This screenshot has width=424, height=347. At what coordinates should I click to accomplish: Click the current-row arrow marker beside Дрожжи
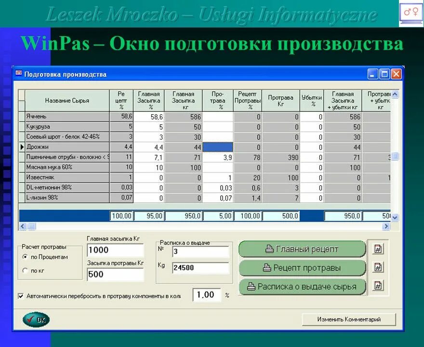point(22,147)
